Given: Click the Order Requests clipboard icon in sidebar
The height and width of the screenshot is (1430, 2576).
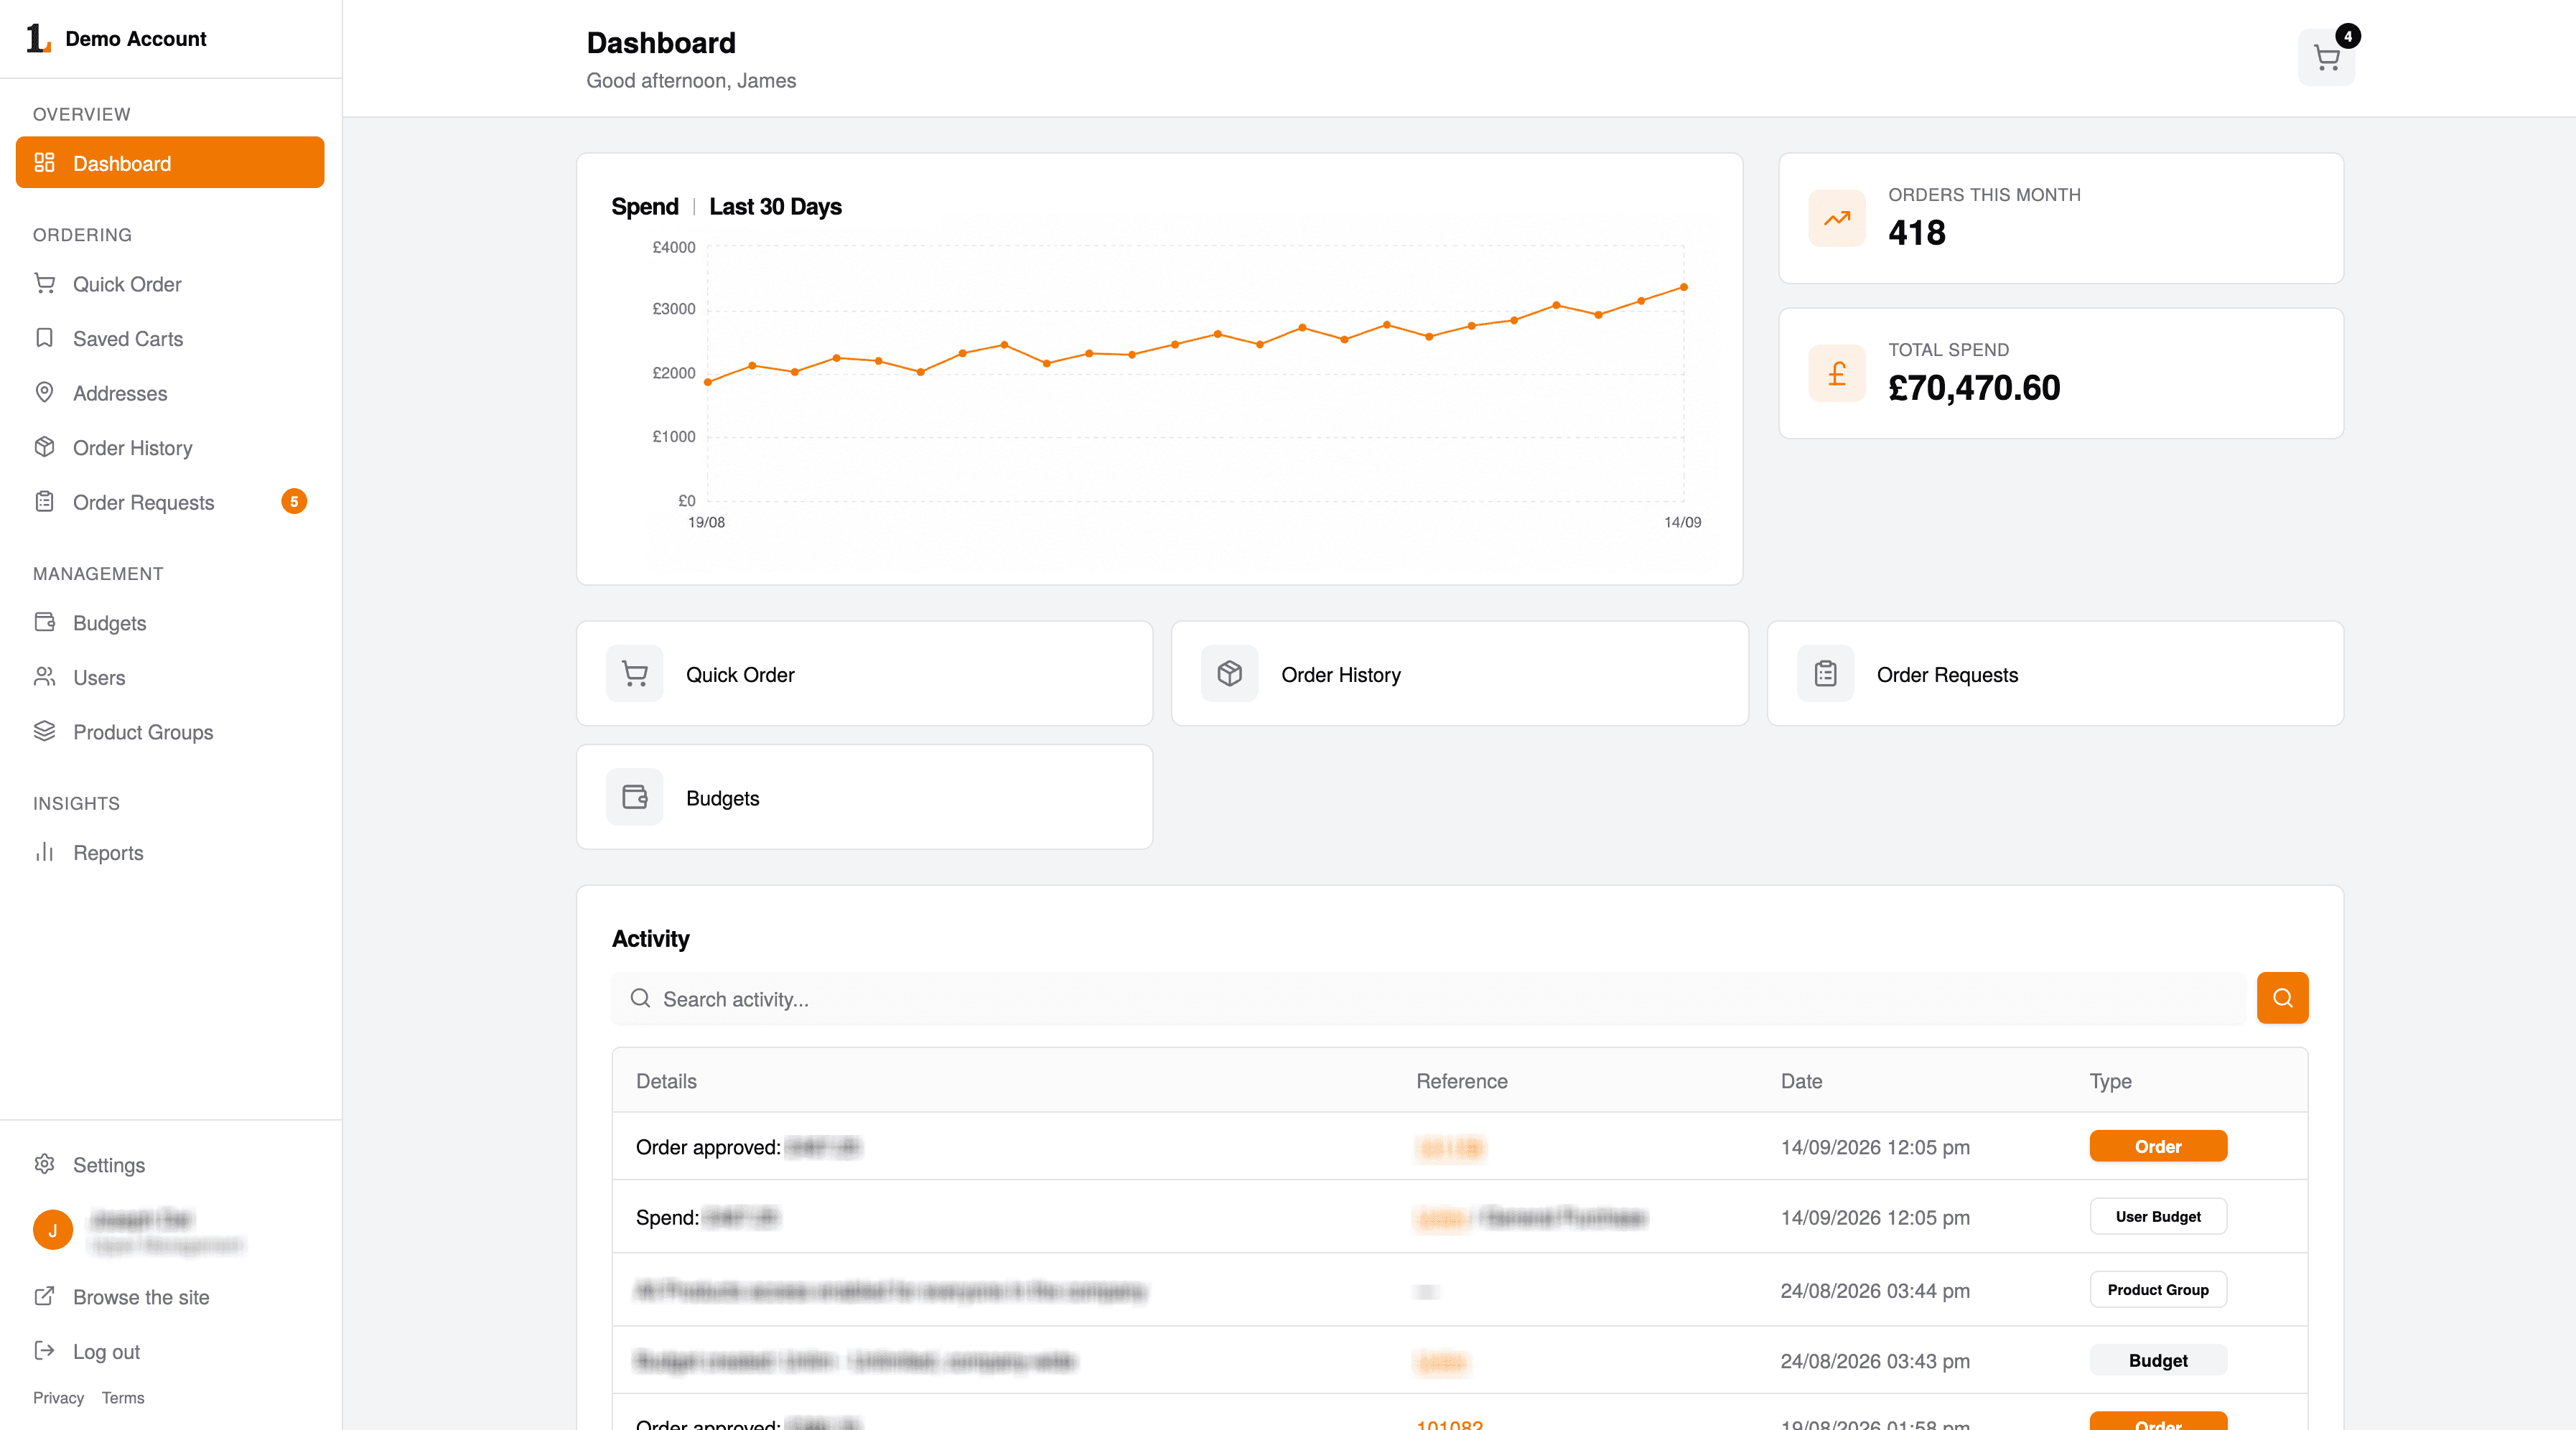Looking at the screenshot, I should 44,501.
